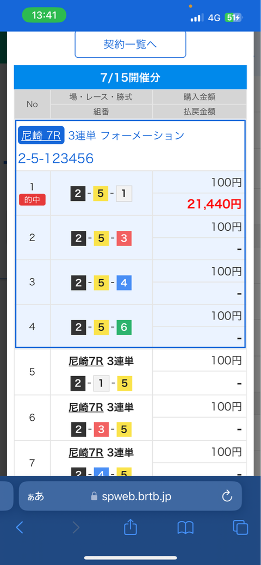
Task: Select the 組番 column header
Action: [101, 112]
